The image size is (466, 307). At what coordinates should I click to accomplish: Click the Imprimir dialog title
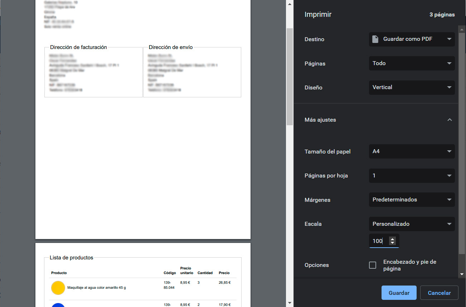[x=318, y=15]
